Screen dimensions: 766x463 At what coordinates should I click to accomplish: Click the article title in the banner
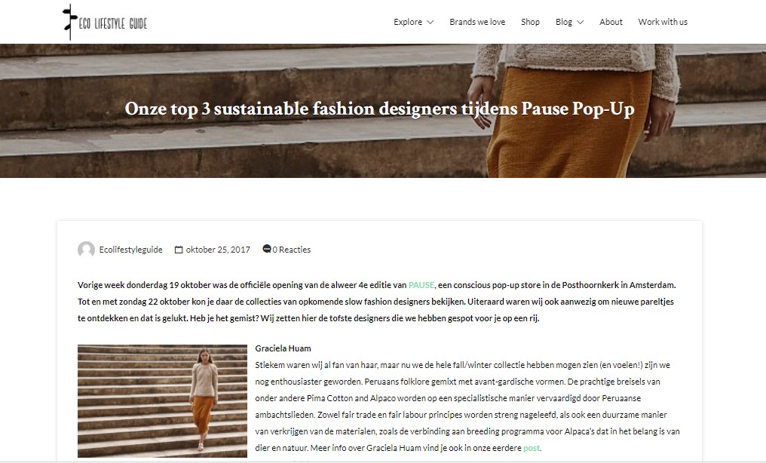point(379,109)
